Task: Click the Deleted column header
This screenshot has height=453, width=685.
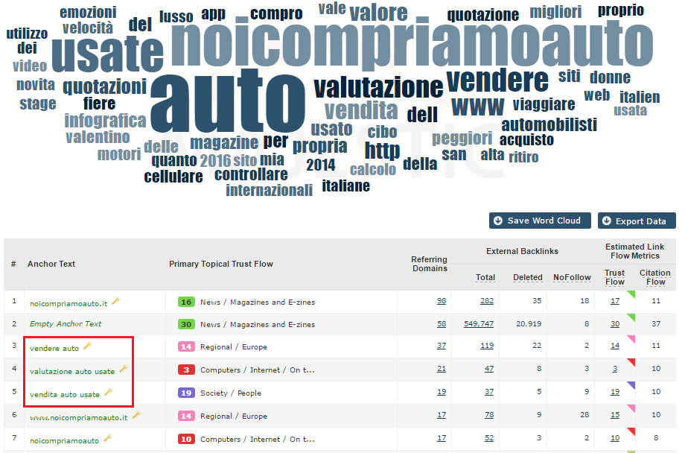Action: [x=528, y=277]
